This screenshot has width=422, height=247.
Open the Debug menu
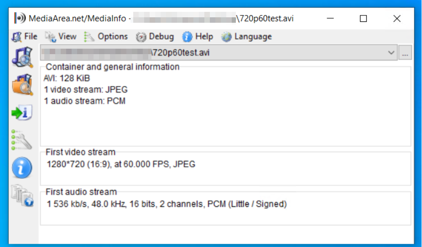pos(155,36)
